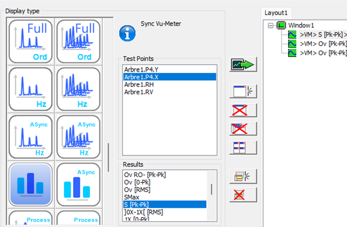347x227 pixels.
Task: Select test point Arbre1.RH
Action: tap(169, 84)
